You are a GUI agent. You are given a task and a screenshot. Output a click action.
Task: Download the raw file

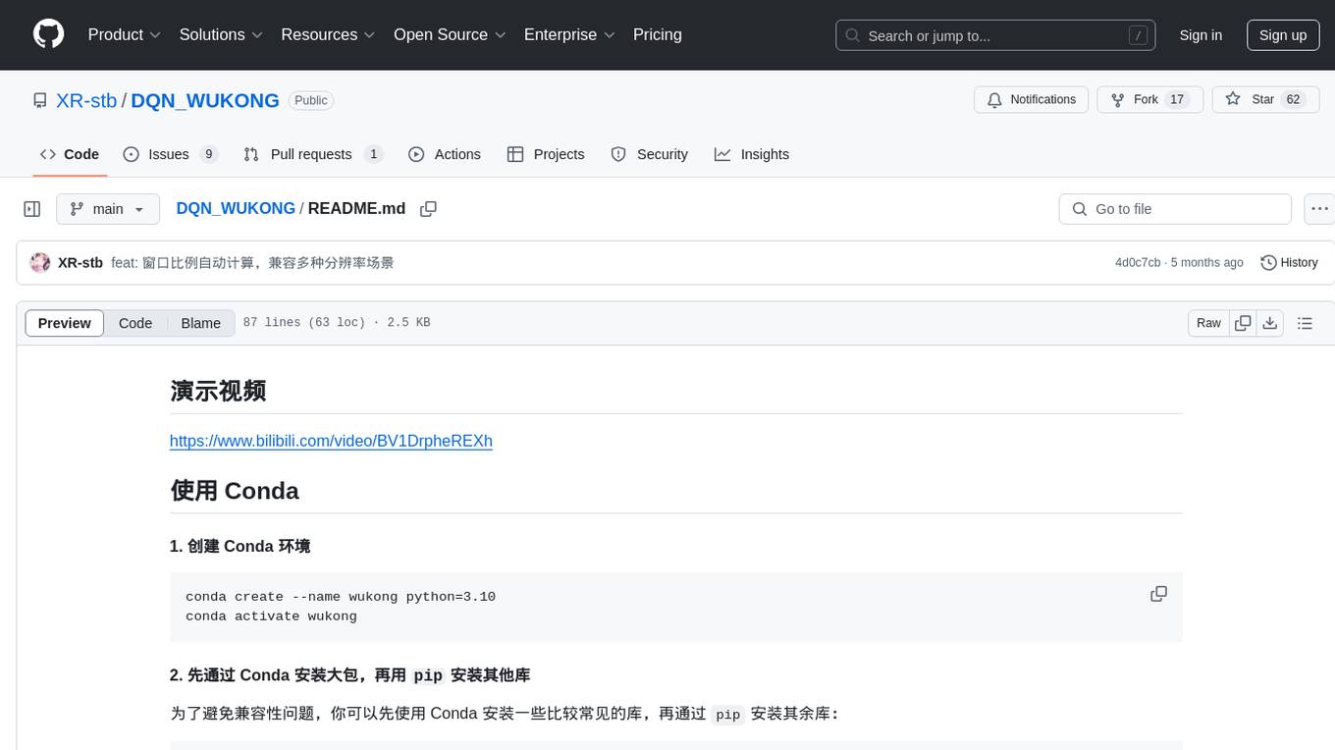click(1270, 323)
